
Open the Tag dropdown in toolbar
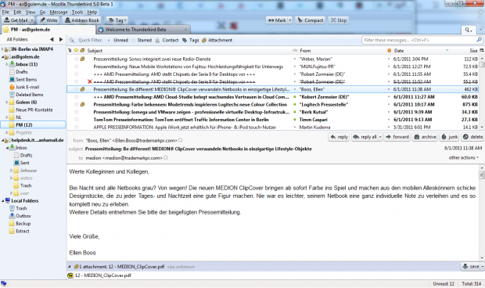[117, 20]
